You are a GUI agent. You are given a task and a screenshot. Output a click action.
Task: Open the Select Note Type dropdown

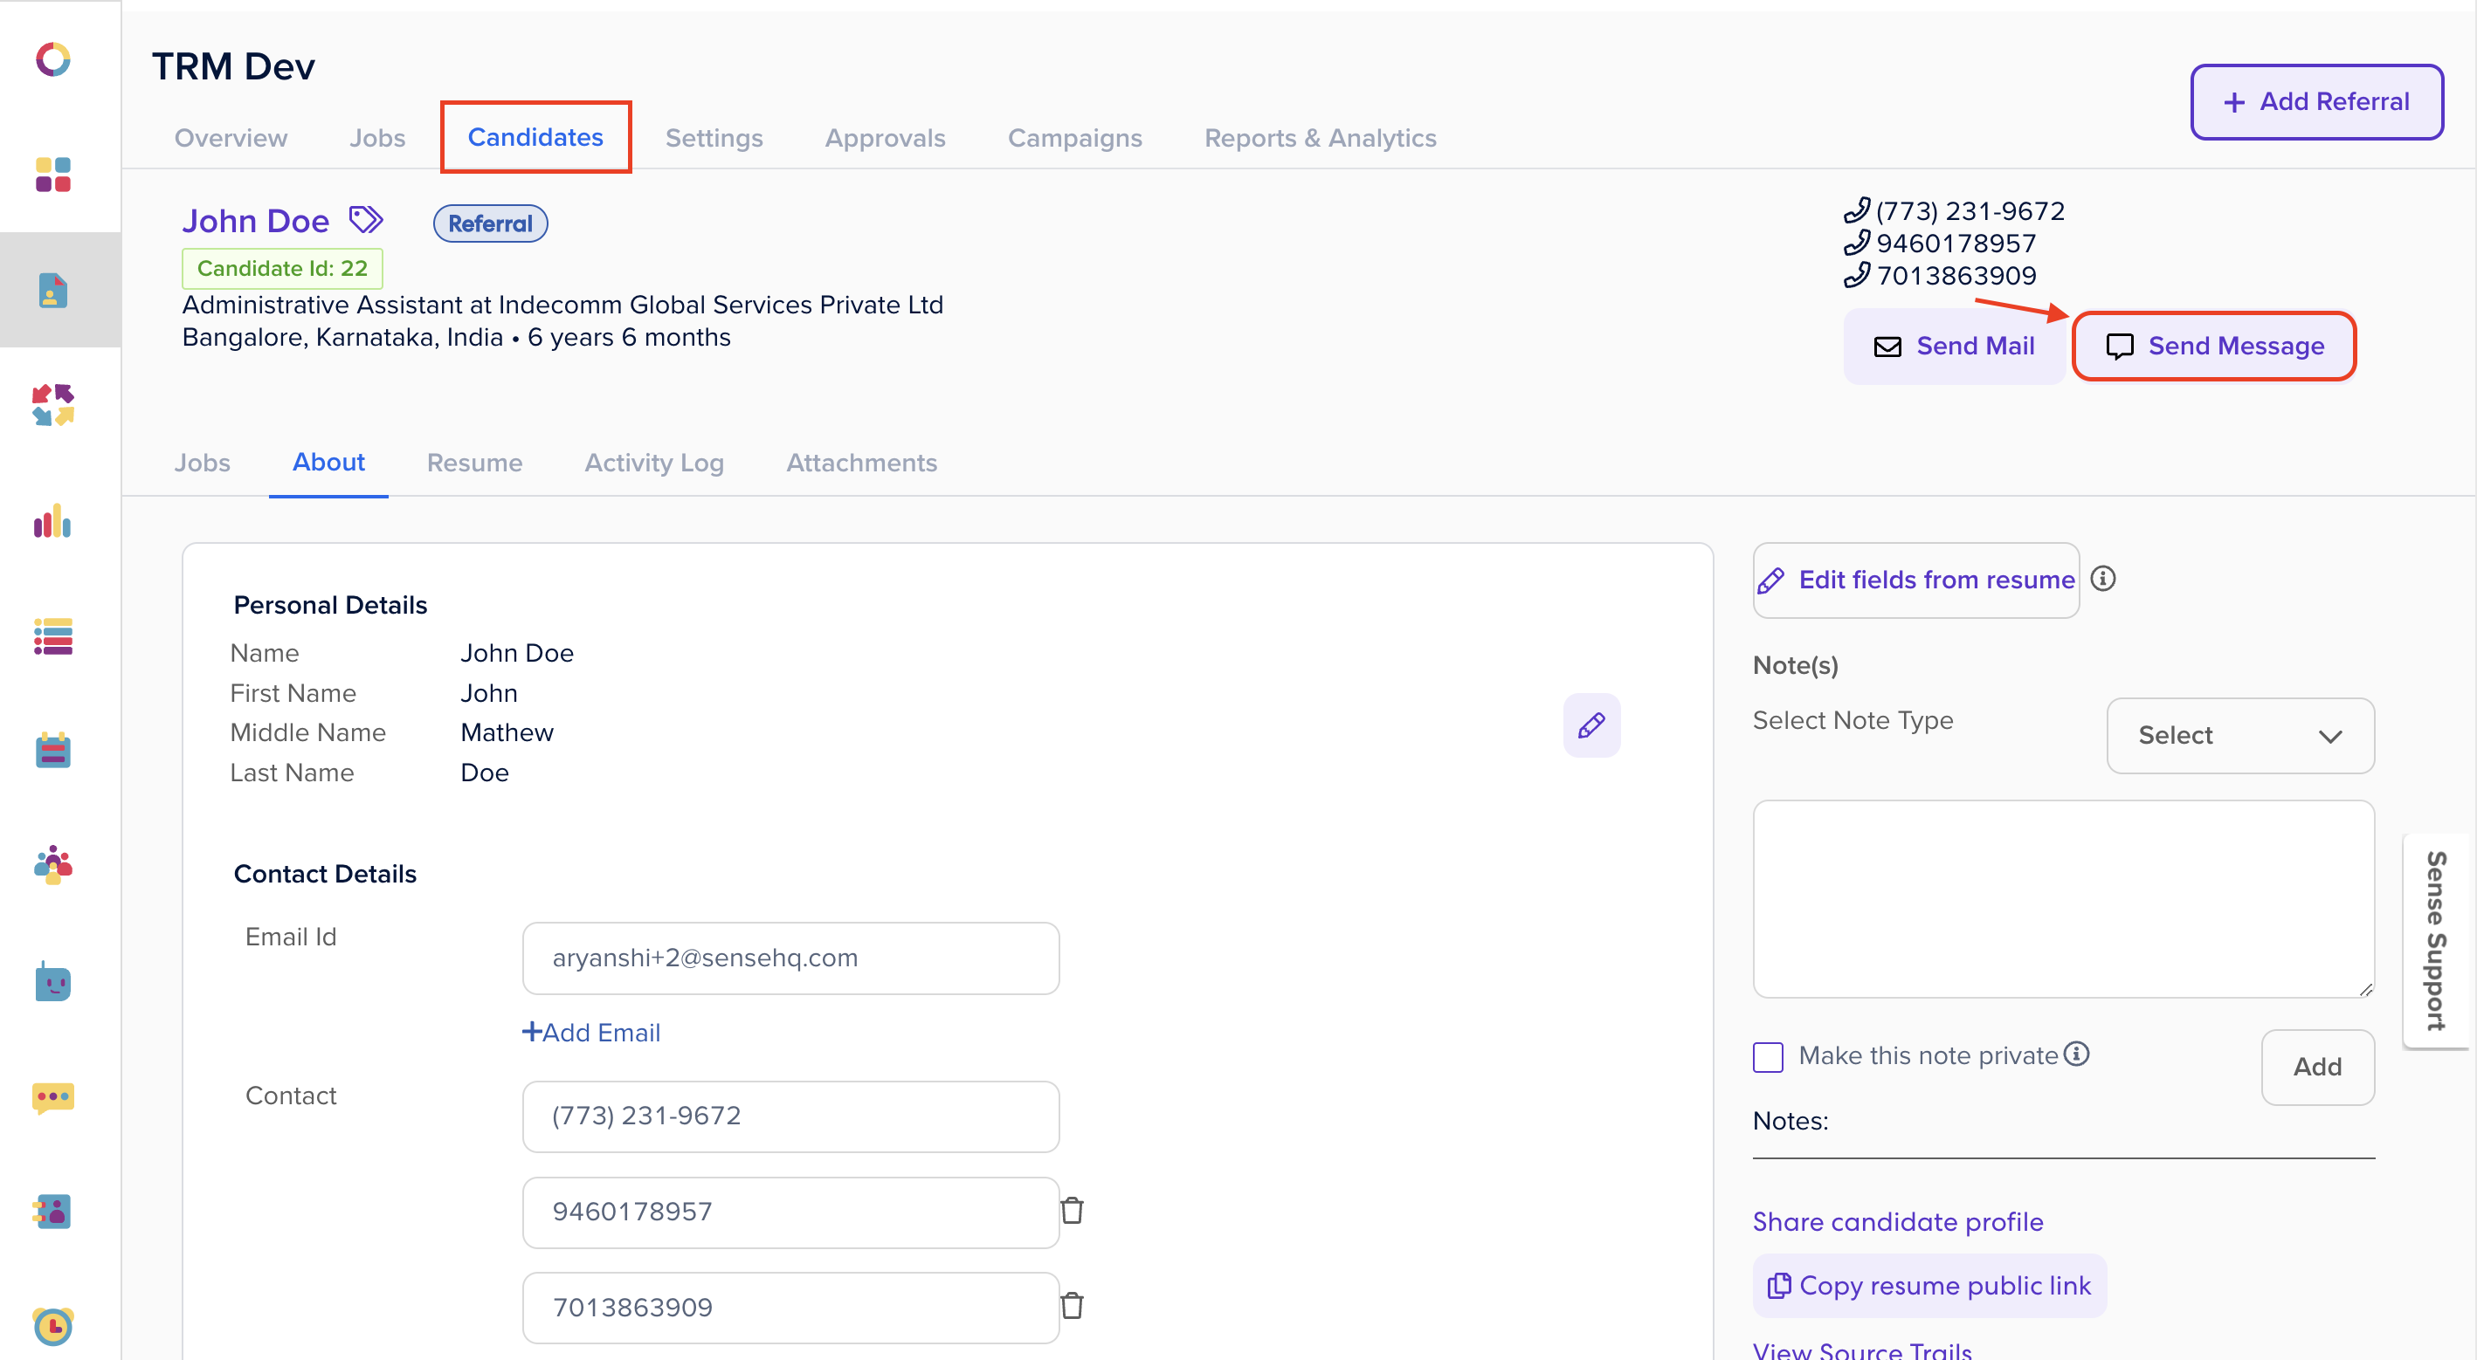(x=2239, y=735)
